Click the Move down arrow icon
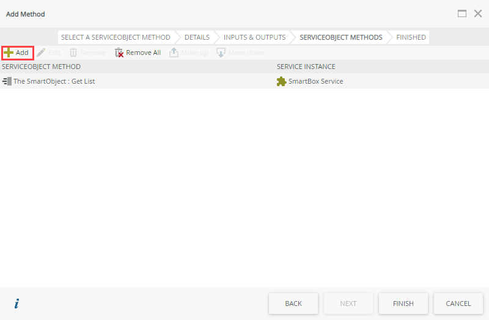The width and height of the screenshot is (489, 320). tap(221, 53)
